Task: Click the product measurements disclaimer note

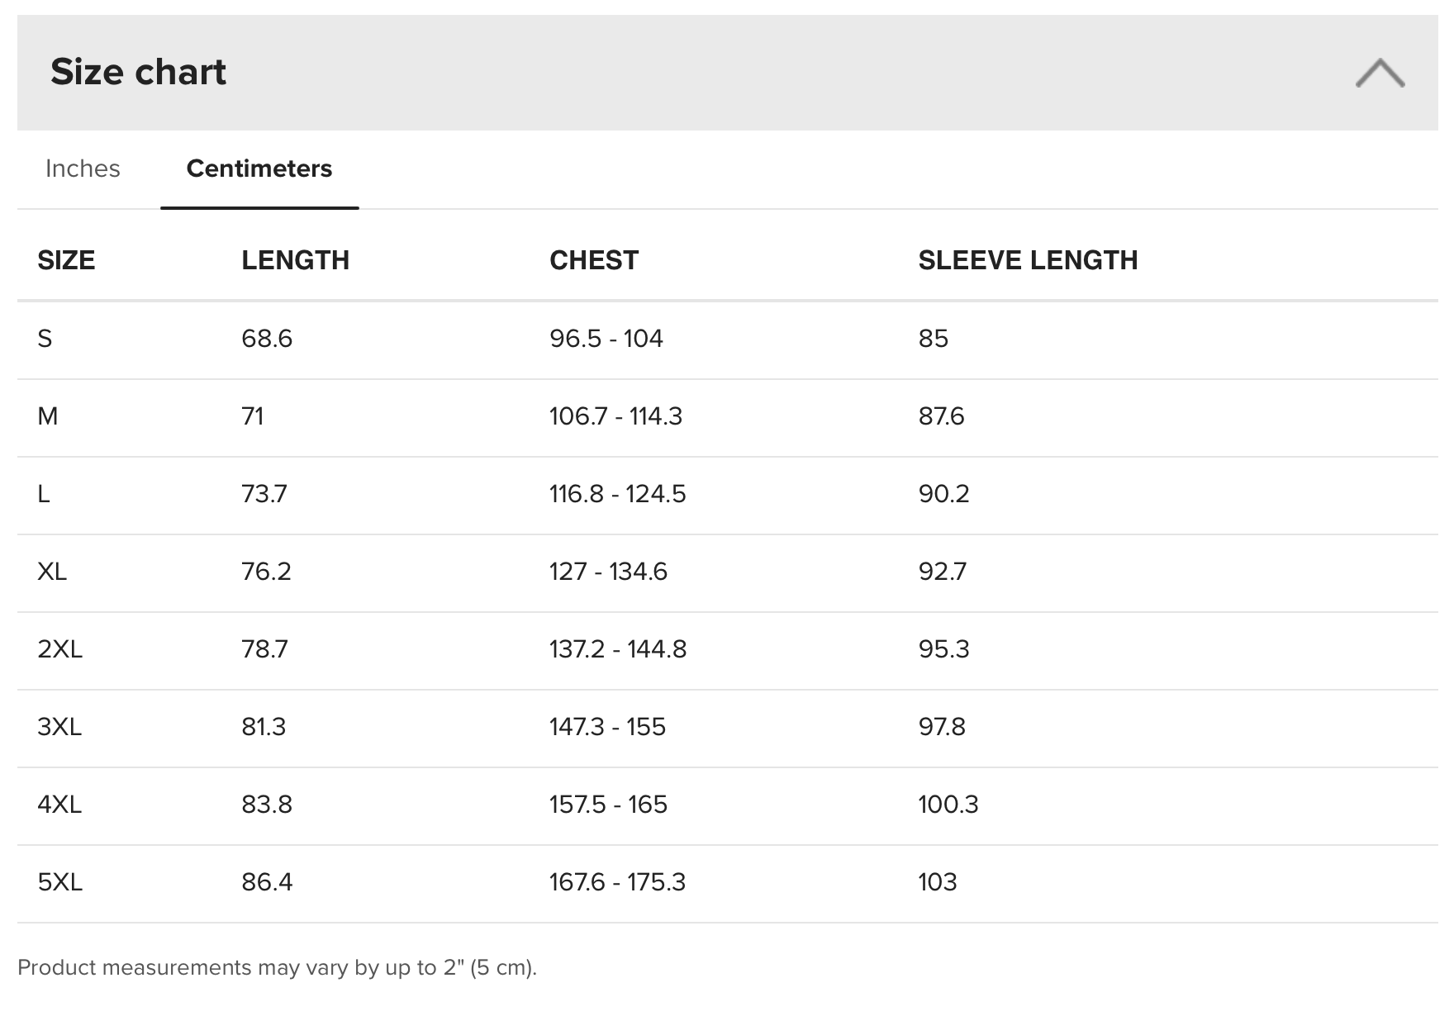Action: pos(278,967)
